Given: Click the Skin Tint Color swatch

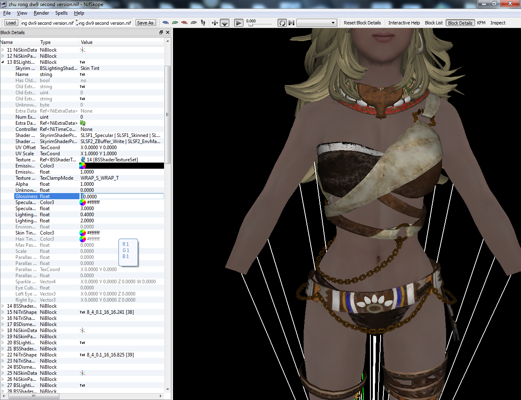Looking at the screenshot, I should (83, 233).
